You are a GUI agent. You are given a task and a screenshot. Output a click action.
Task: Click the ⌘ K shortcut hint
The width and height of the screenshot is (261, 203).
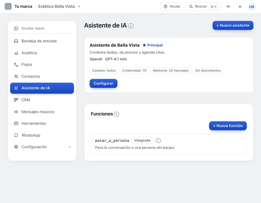[214, 7]
